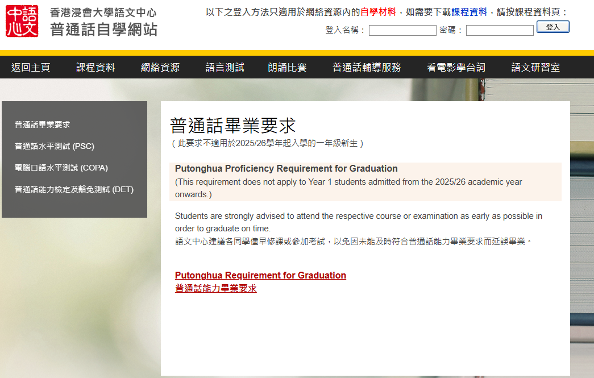Click the 普通話自學網站 site title

coord(103,30)
